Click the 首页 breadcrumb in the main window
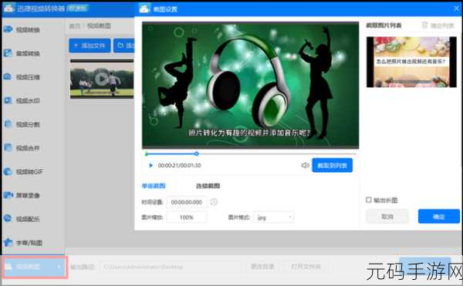The width and height of the screenshot is (463, 286). tap(74, 26)
